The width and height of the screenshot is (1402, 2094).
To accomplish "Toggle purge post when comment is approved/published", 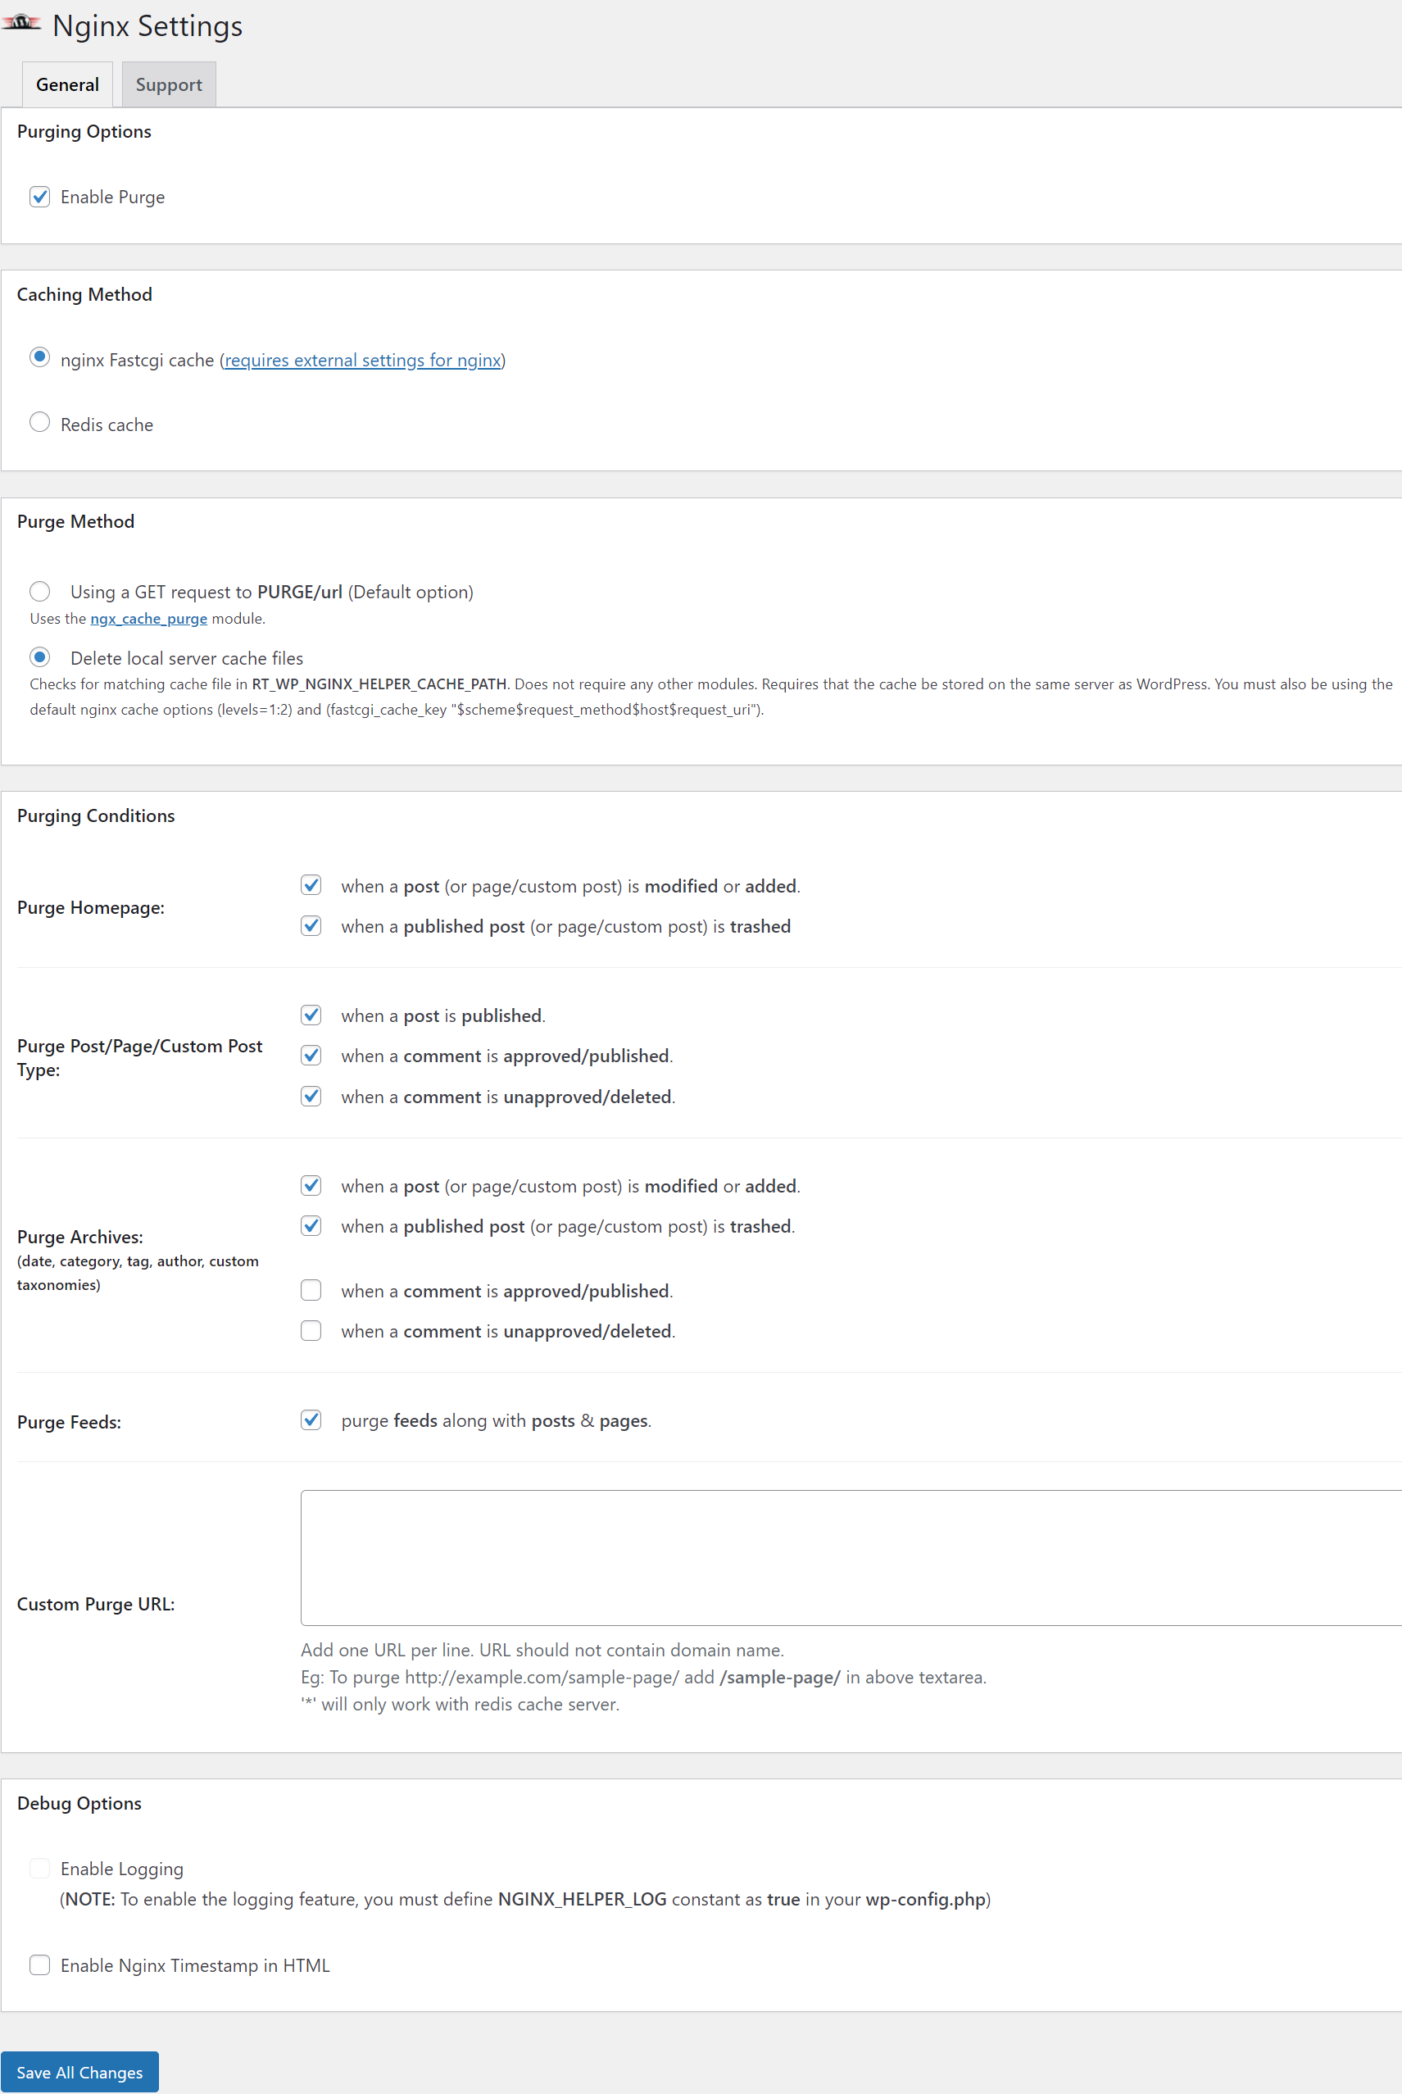I will tap(311, 1055).
